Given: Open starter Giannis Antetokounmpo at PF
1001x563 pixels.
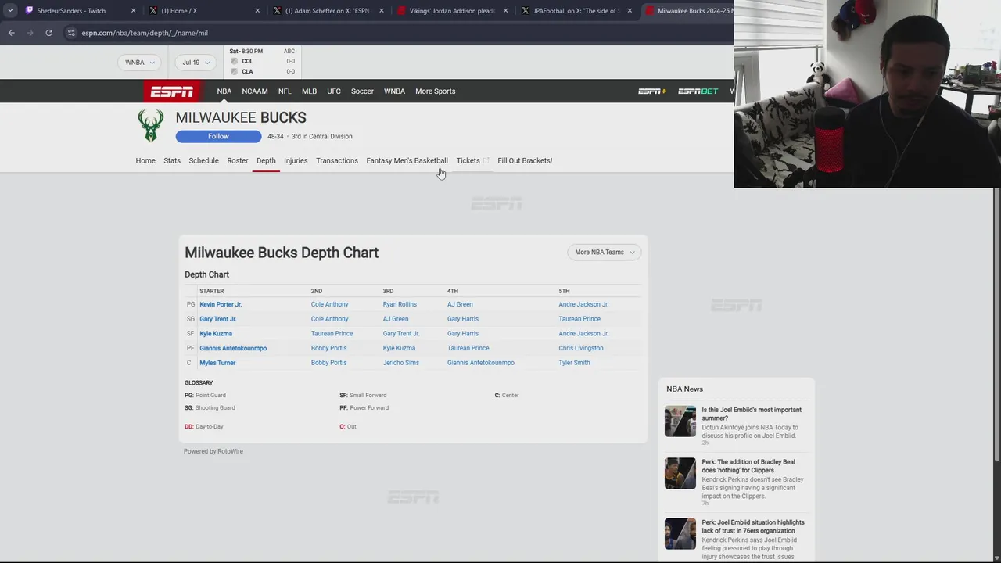Looking at the screenshot, I should [x=233, y=348].
